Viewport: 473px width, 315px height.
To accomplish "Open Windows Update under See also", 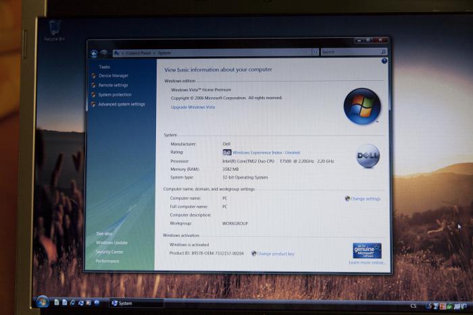I will click(111, 242).
